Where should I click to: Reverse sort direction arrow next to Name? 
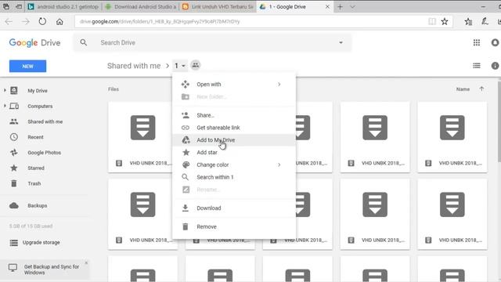point(481,89)
